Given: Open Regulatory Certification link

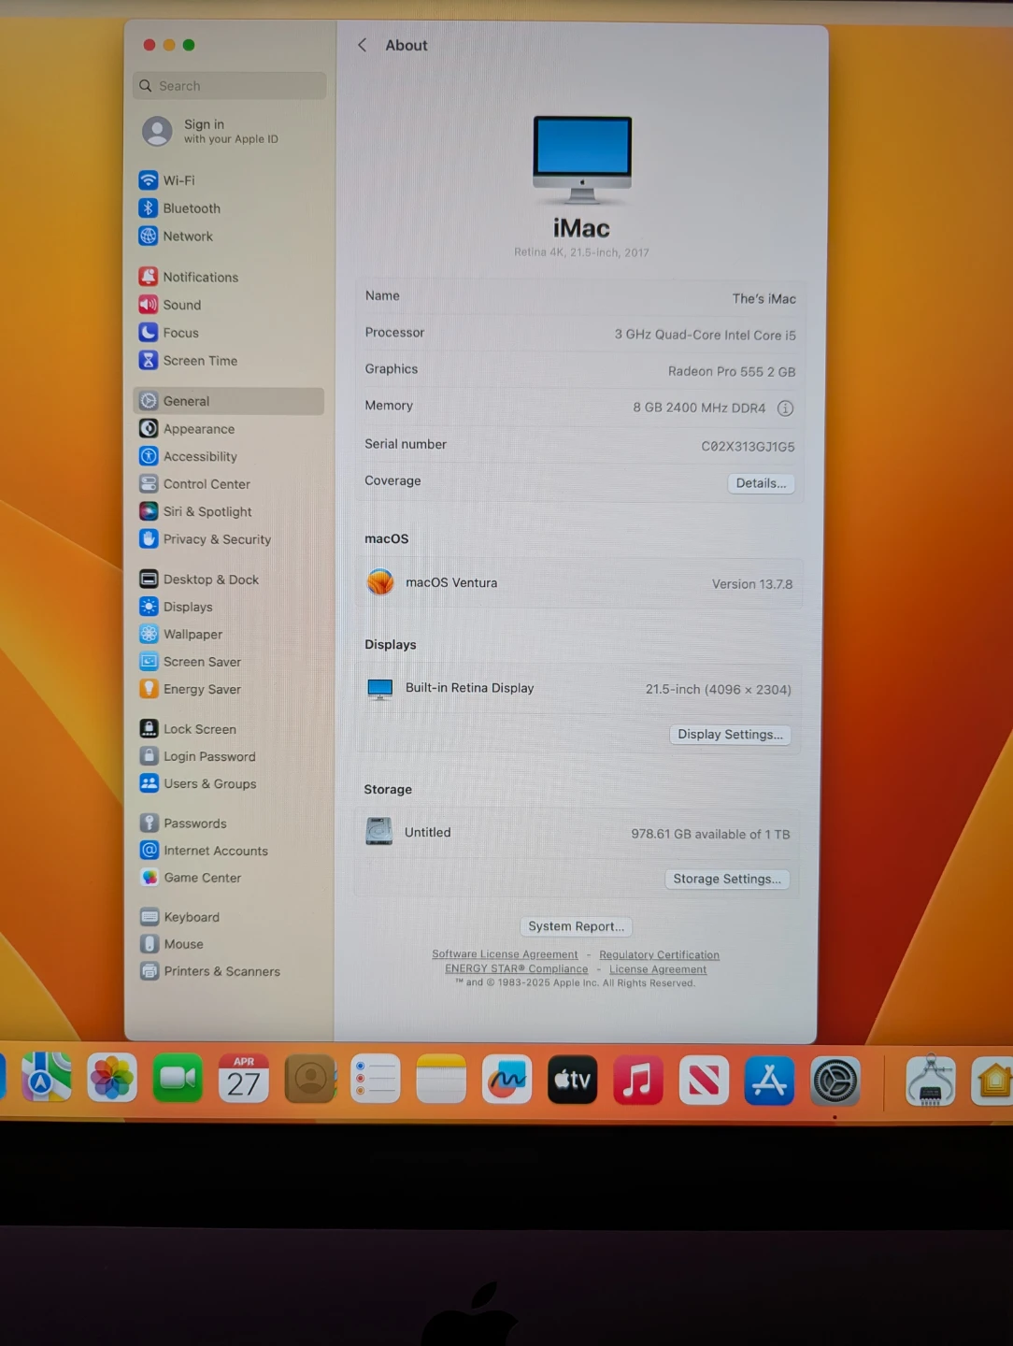Looking at the screenshot, I should pos(659,955).
